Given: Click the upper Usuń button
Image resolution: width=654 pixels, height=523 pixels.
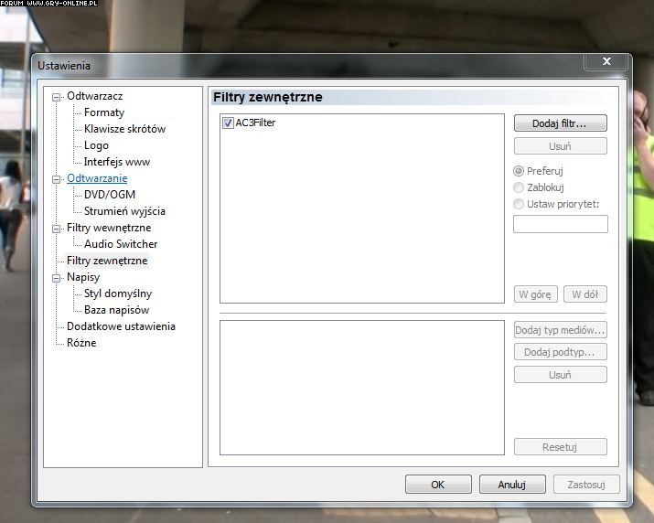Looking at the screenshot, I should (x=560, y=146).
